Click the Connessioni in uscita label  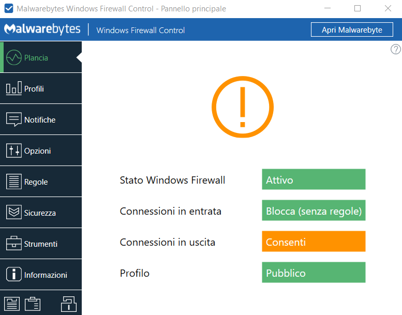[x=168, y=242]
